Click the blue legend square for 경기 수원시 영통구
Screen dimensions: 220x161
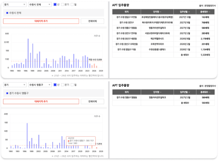point(7,93)
